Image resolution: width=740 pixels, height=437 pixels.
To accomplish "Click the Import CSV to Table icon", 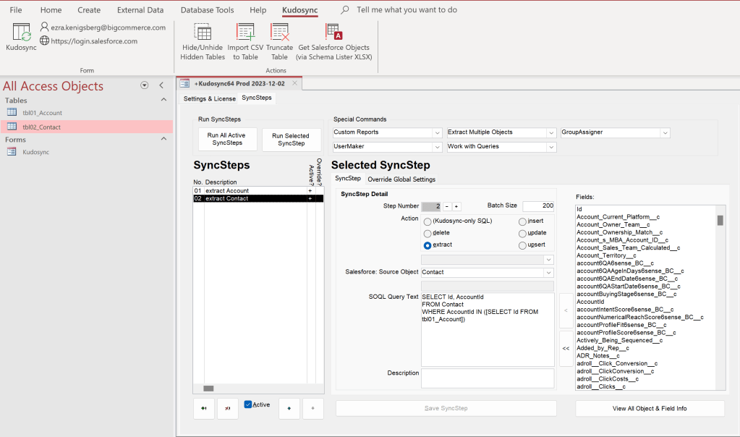I will coord(245,33).
